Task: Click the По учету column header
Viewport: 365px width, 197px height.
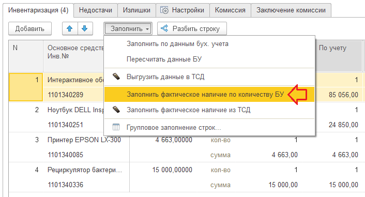Action: tap(332, 48)
